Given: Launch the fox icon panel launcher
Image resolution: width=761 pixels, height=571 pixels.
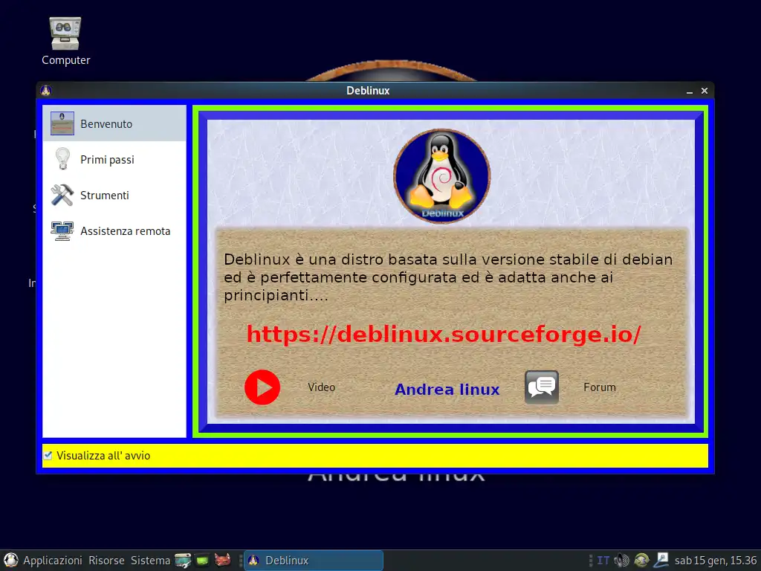Looking at the screenshot, I should (222, 561).
